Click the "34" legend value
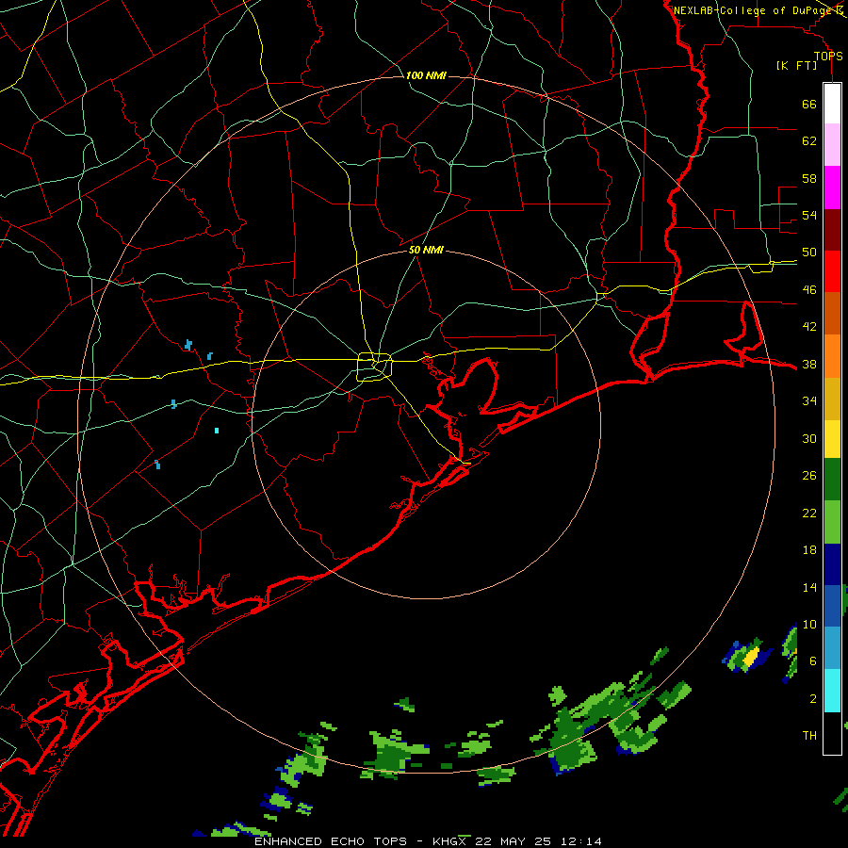848x848 pixels. point(809,401)
